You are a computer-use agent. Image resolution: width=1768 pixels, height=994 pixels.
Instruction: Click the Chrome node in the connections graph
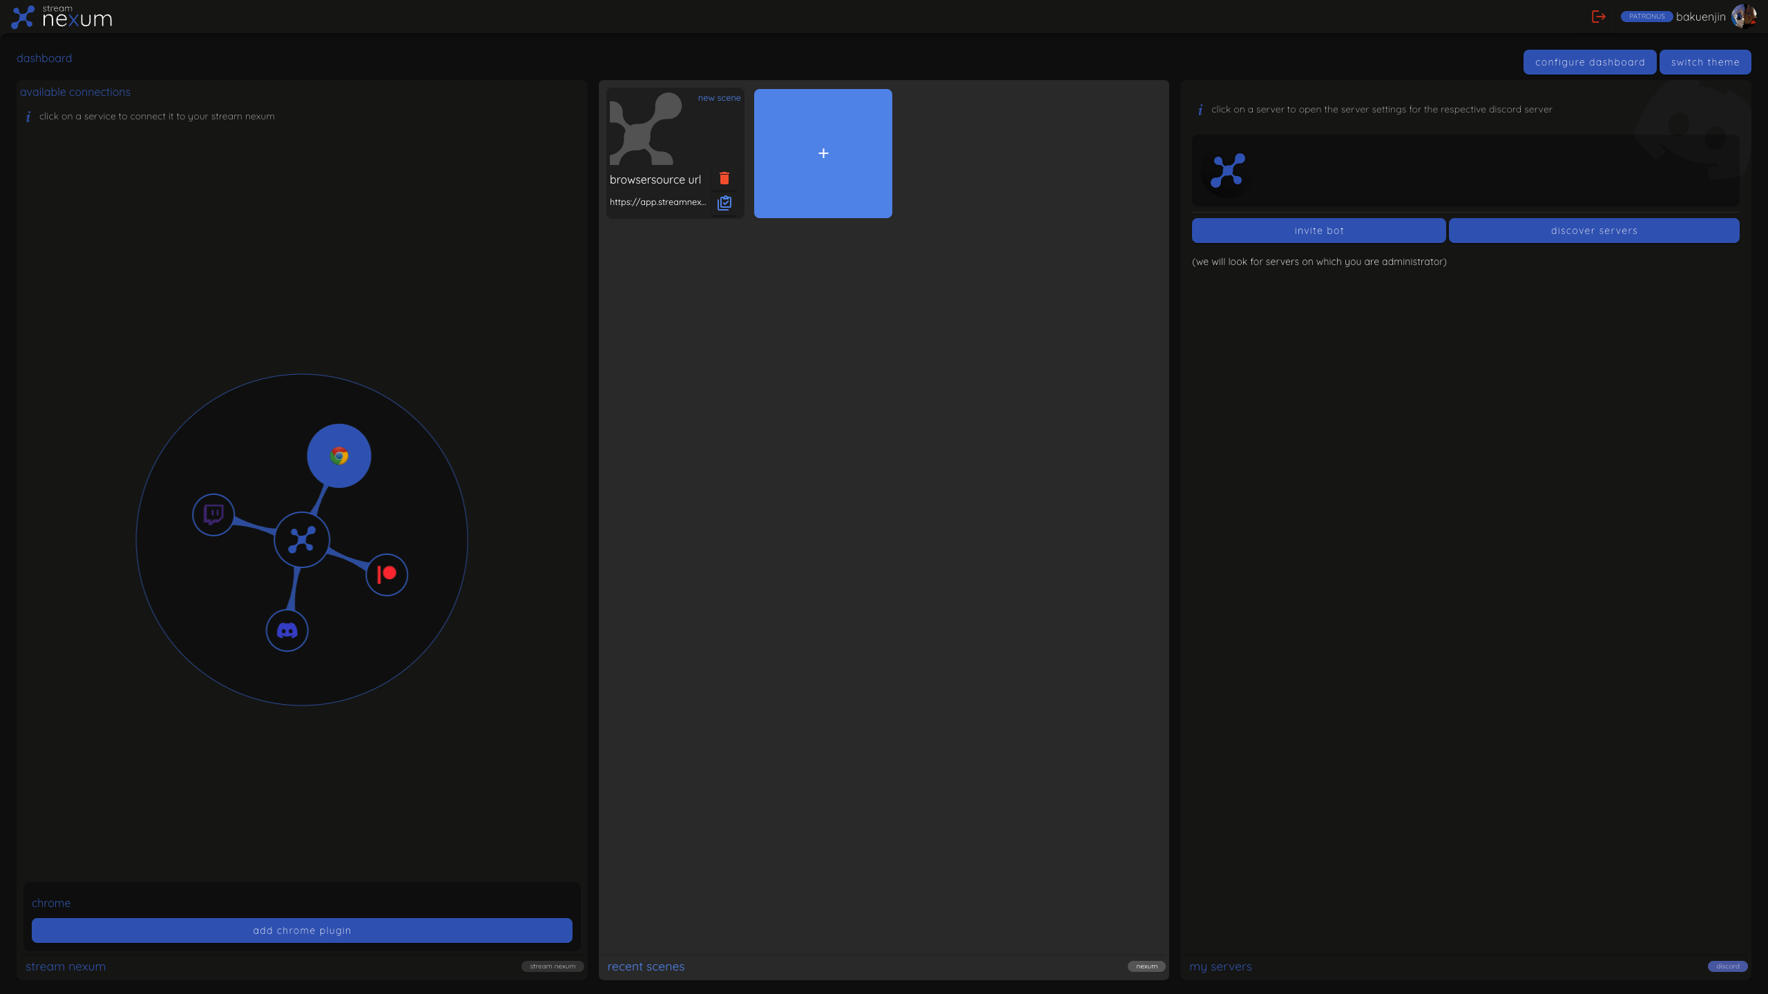[338, 456]
